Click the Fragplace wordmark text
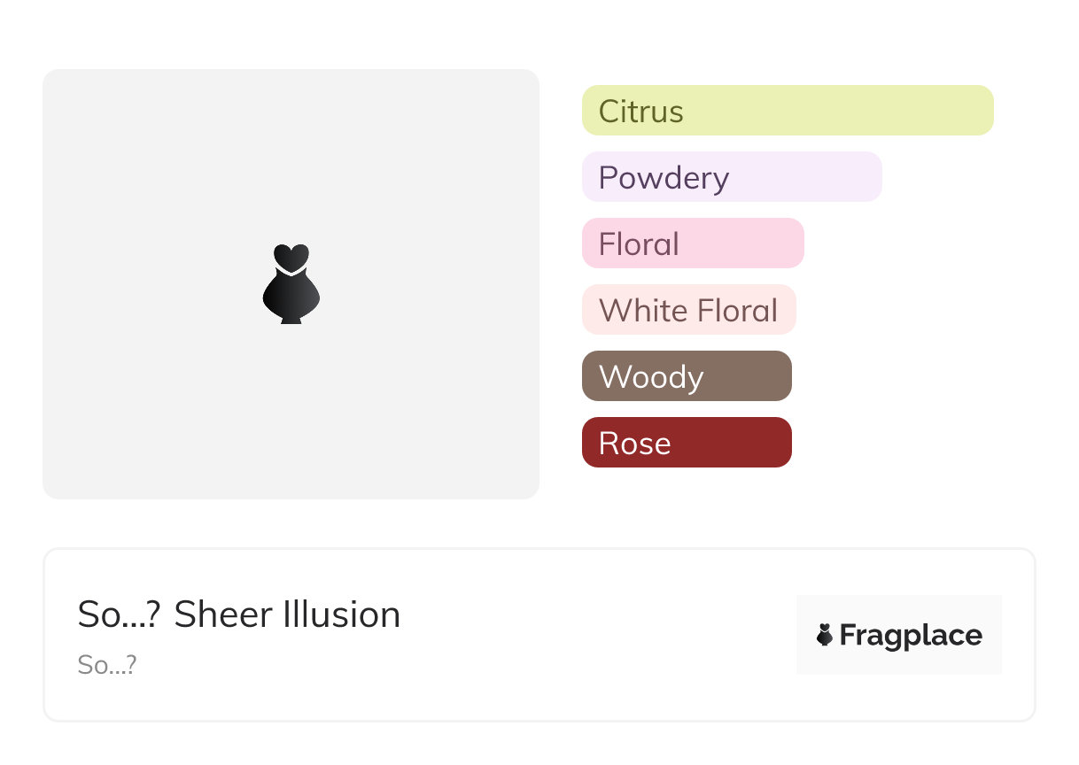 (x=911, y=636)
